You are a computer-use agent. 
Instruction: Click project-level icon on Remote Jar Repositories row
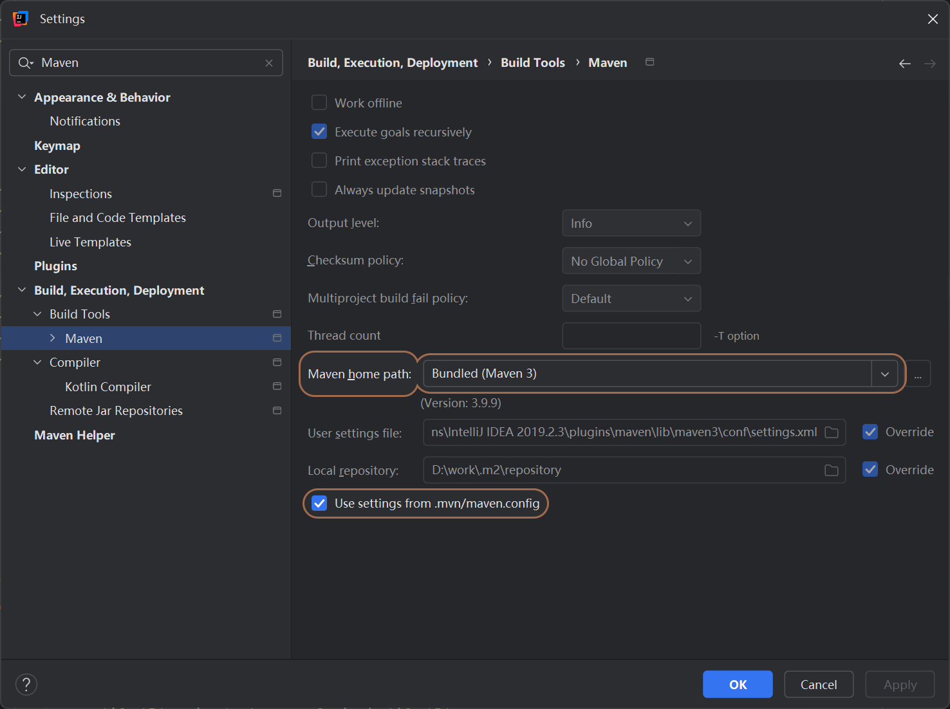[277, 410]
